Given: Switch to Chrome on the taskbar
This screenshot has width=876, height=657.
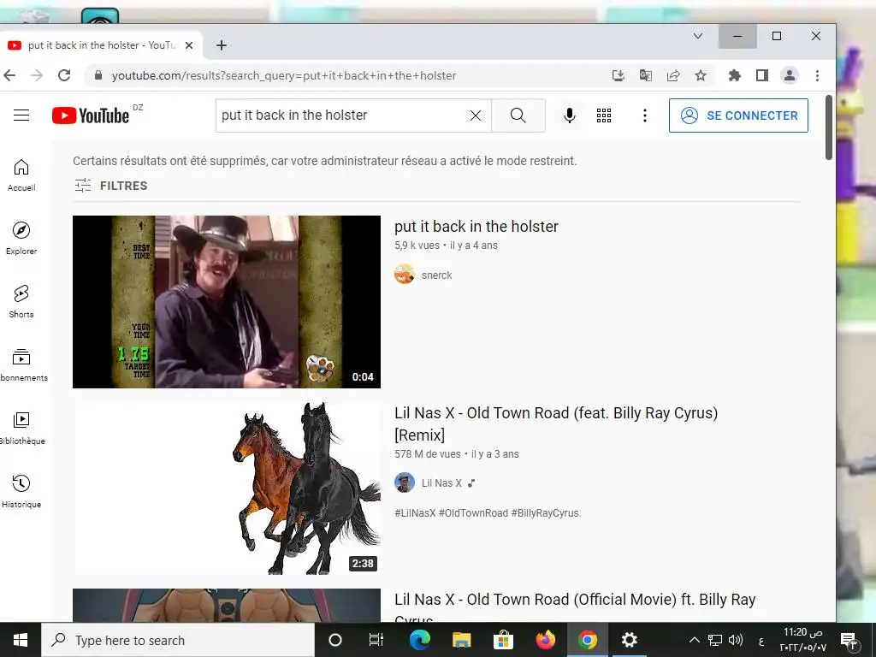Looking at the screenshot, I should click(x=587, y=640).
